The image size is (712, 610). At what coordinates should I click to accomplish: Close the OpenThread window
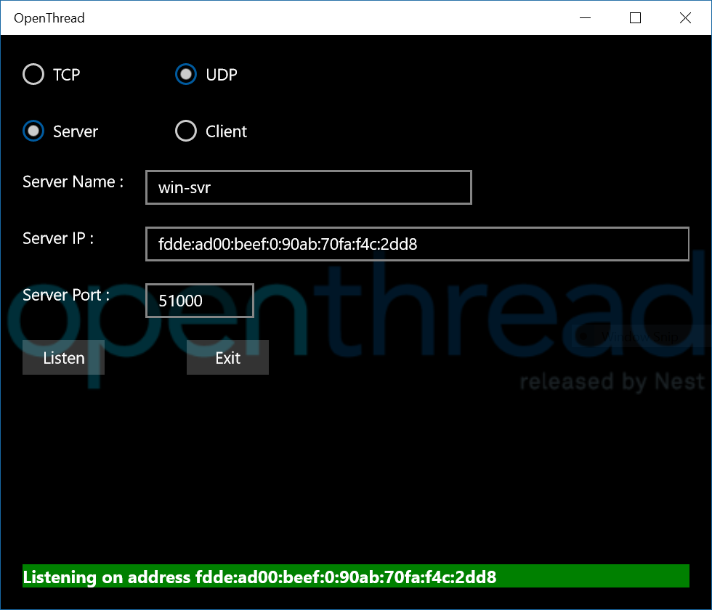point(685,17)
